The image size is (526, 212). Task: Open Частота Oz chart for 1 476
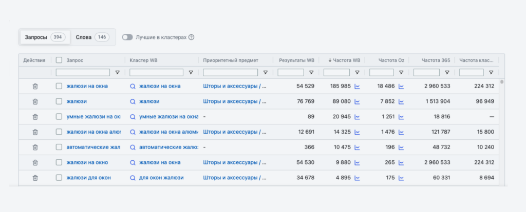[x=401, y=132]
